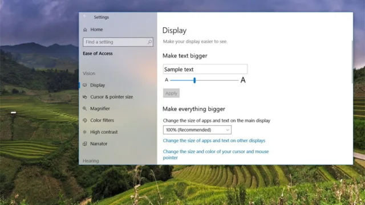Click 'Make your display easier to see' text
Image resolution: width=365 pixels, height=205 pixels.
pyautogui.click(x=195, y=42)
